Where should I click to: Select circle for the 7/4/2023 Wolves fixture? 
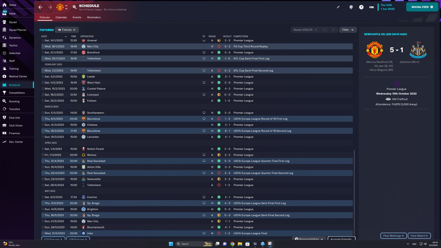point(43,155)
